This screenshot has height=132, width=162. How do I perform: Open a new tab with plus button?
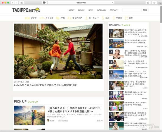pyautogui.click(x=160, y=4)
